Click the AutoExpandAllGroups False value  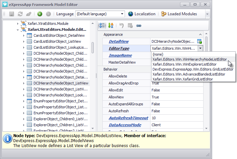click(177, 104)
